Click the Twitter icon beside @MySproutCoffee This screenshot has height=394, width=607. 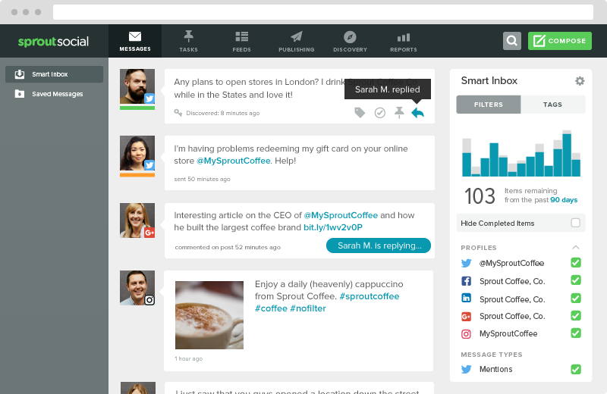click(466, 264)
